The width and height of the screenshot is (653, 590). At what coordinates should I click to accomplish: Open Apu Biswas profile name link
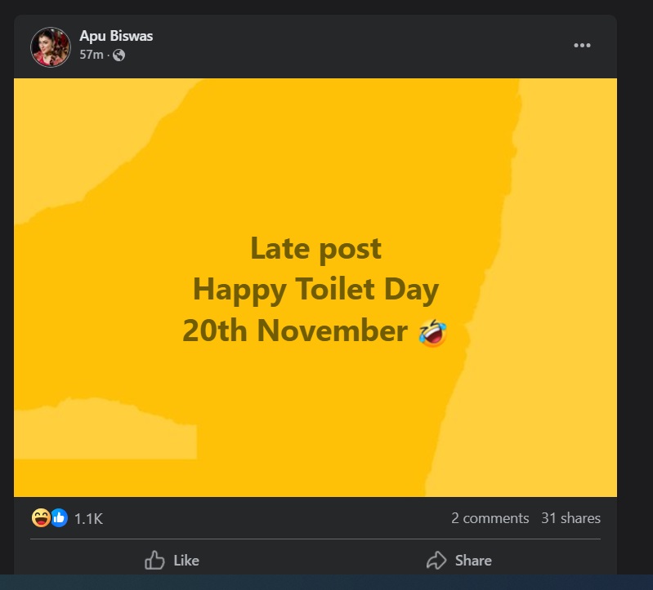click(x=116, y=36)
